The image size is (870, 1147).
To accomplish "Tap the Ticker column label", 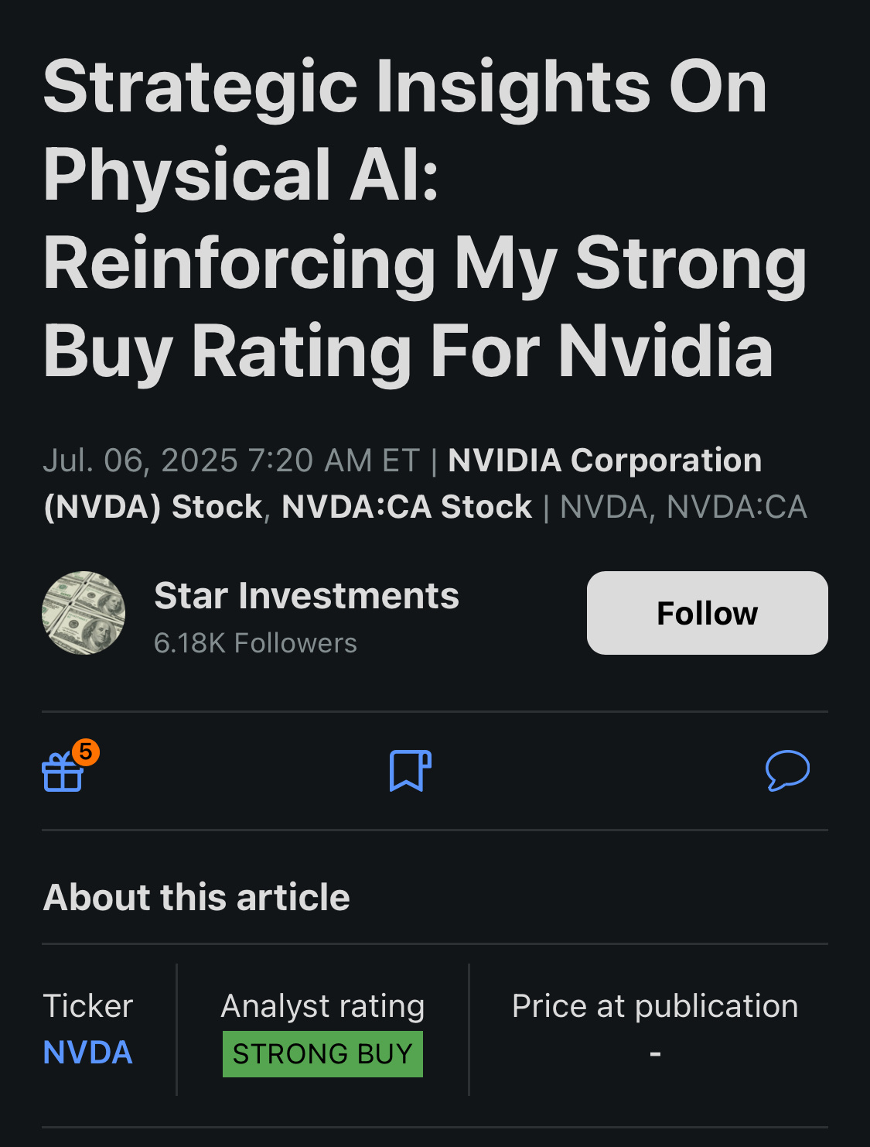I will [88, 1006].
